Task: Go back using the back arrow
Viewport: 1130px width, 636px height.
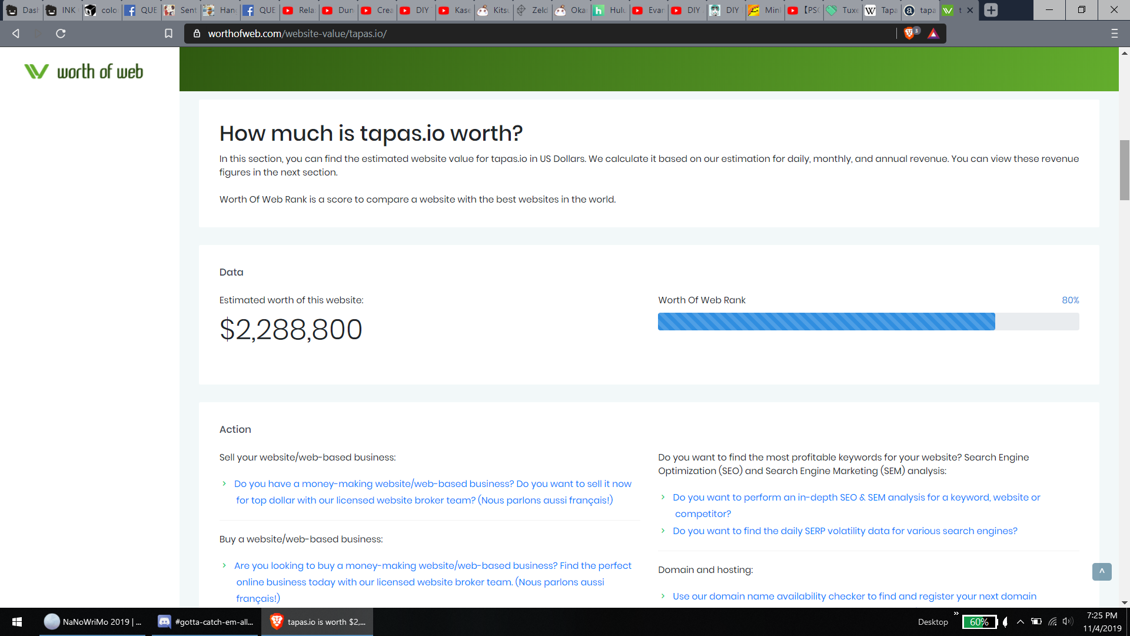Action: (16, 34)
